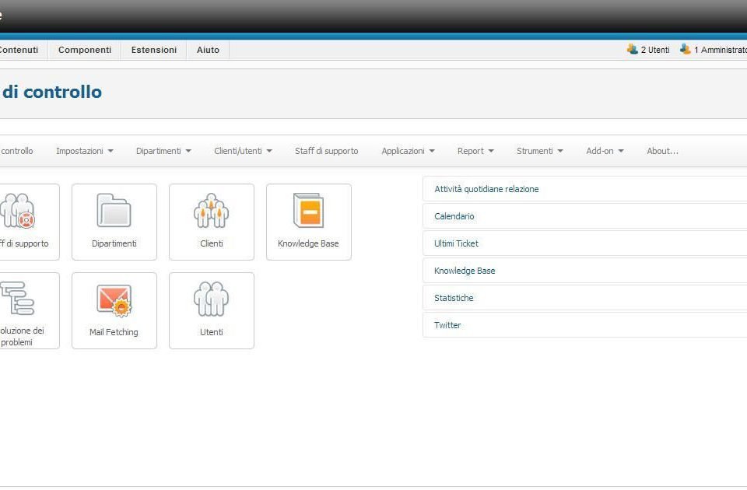Open the Strumenti dropdown menu

coord(539,151)
